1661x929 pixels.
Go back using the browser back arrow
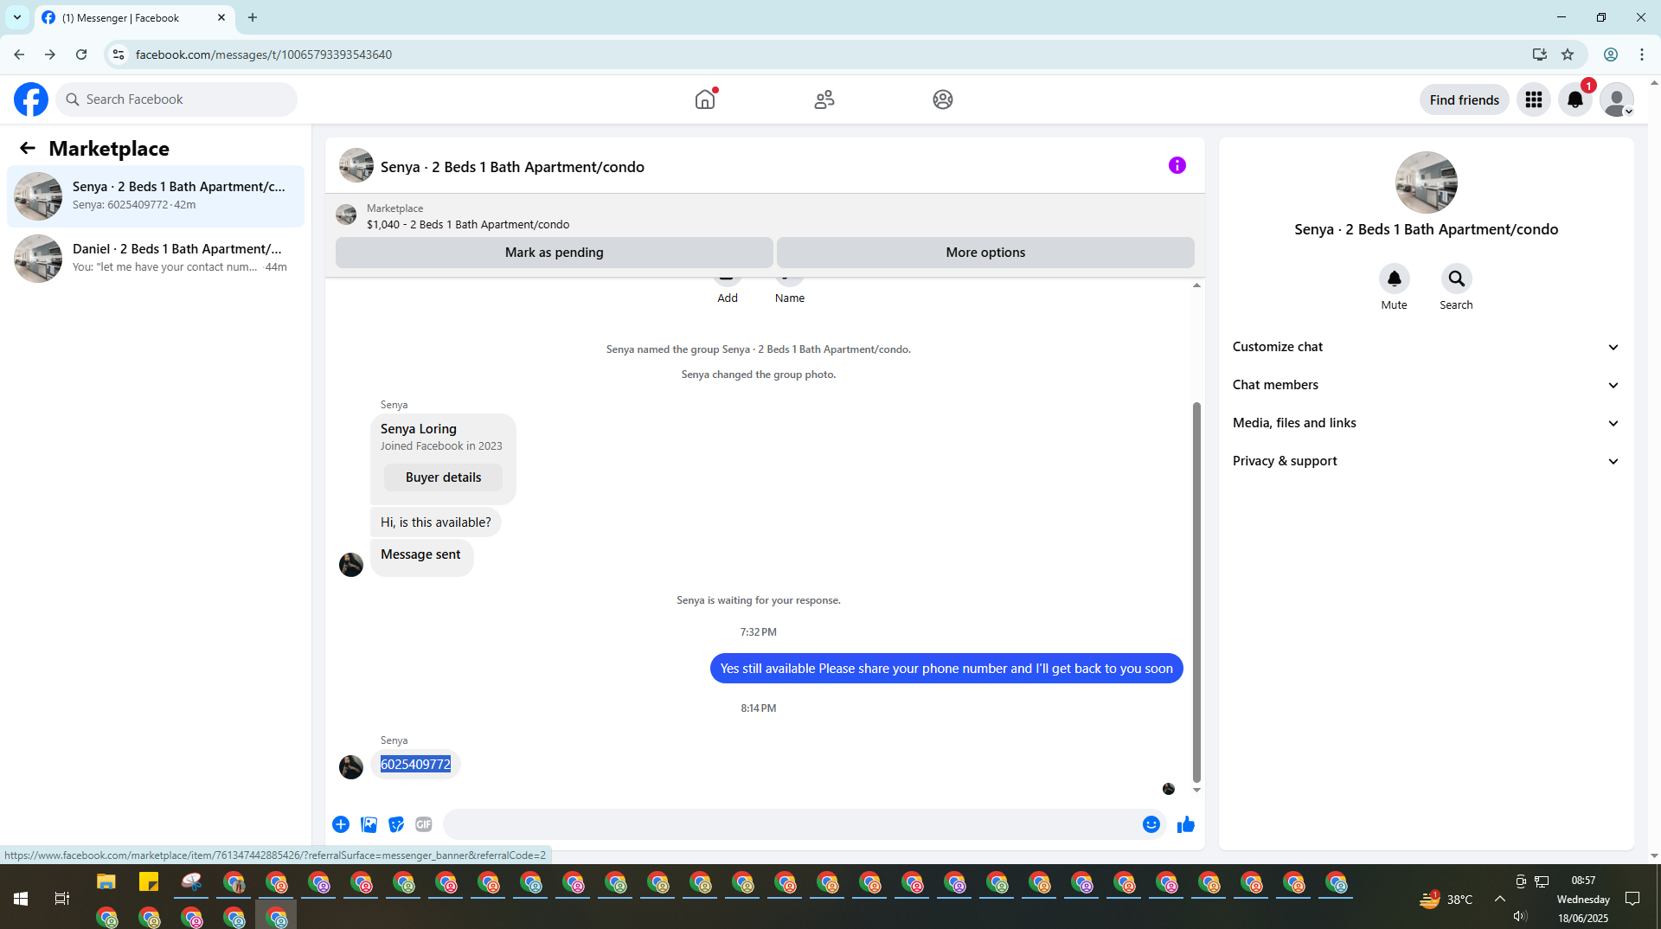(19, 54)
